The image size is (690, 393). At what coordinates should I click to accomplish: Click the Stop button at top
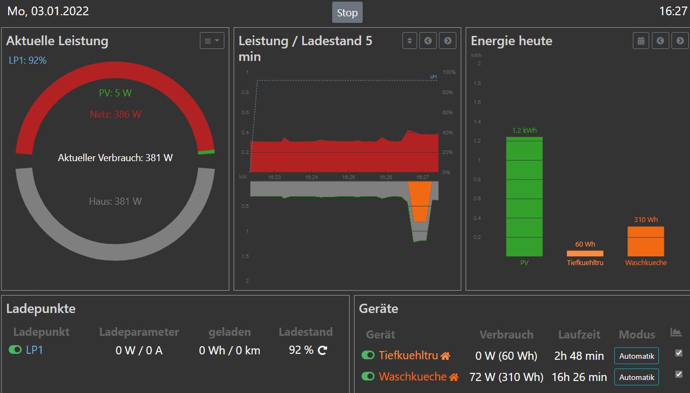347,13
